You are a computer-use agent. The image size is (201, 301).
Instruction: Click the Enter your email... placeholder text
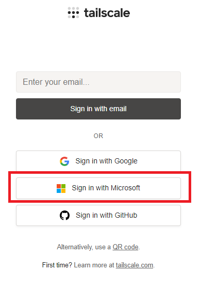point(56,82)
